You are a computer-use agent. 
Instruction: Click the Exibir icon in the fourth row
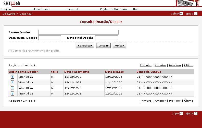[x=12, y=93]
